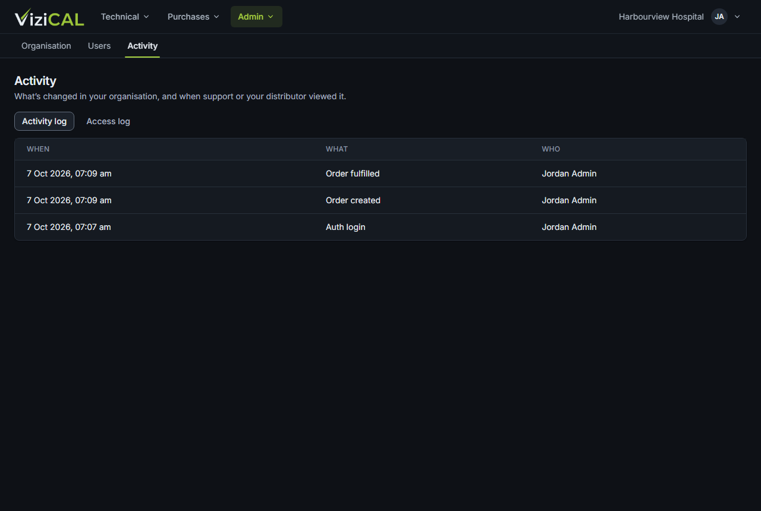Expand the account menu chevron
This screenshot has height=511, width=761.
[x=737, y=17]
